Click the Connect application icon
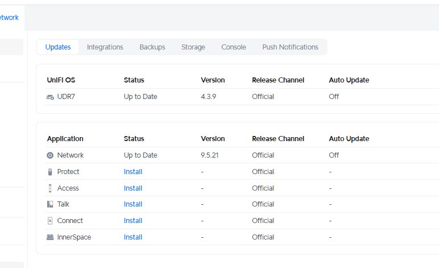This screenshot has width=439, height=268. click(50, 221)
